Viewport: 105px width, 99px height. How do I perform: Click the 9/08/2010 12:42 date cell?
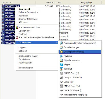(x=87, y=26)
